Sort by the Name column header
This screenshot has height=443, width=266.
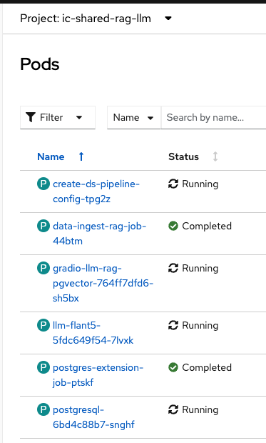click(51, 156)
